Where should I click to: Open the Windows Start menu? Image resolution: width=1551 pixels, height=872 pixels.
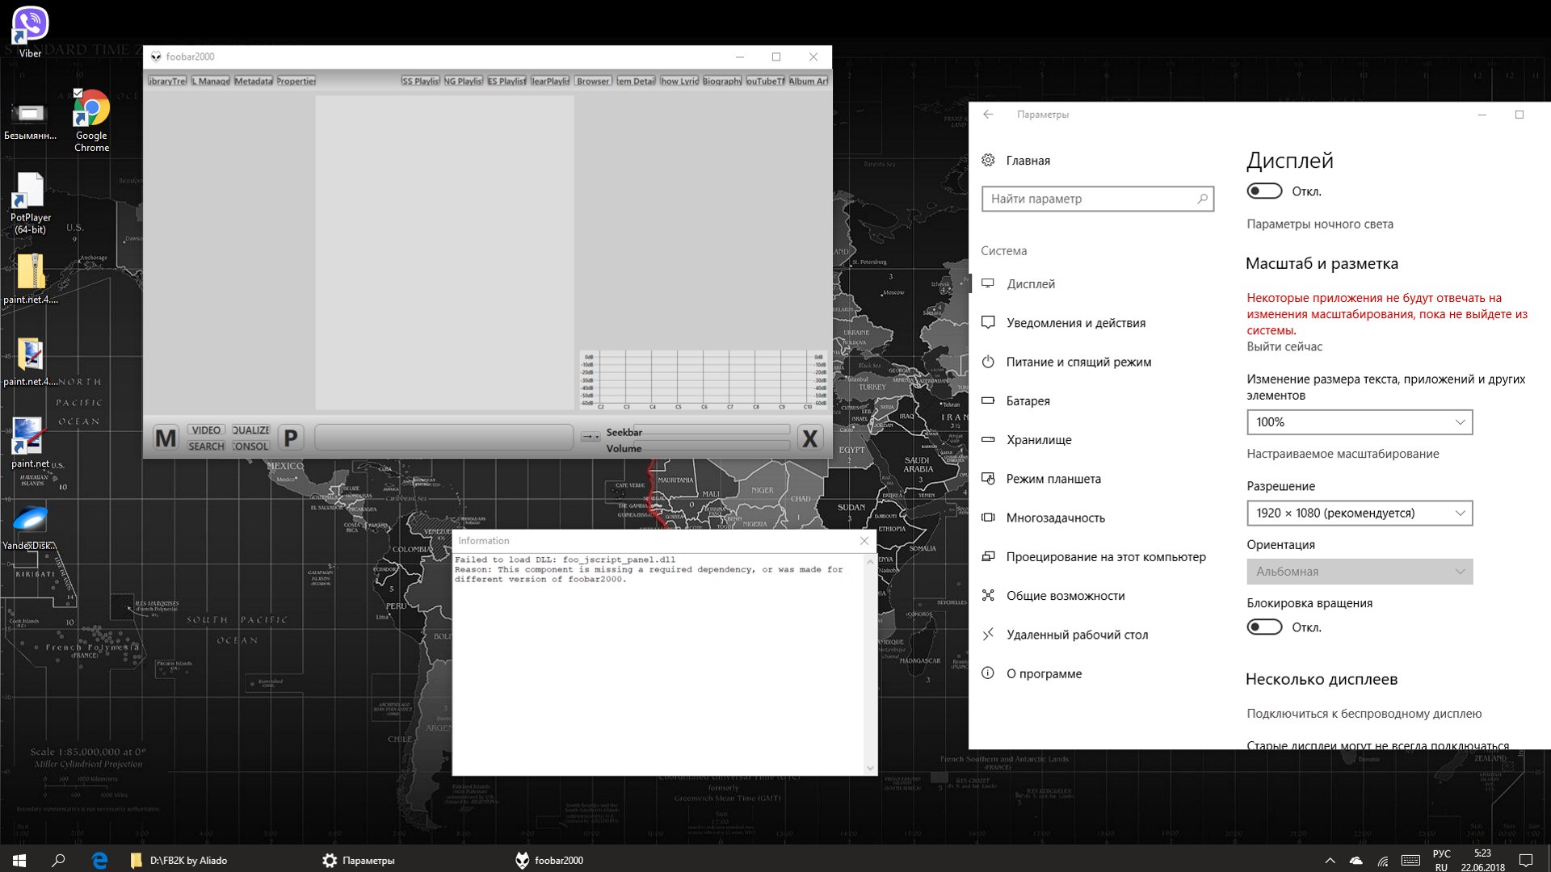[19, 861]
